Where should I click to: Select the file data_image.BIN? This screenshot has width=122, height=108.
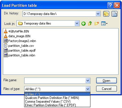coord(19,36)
